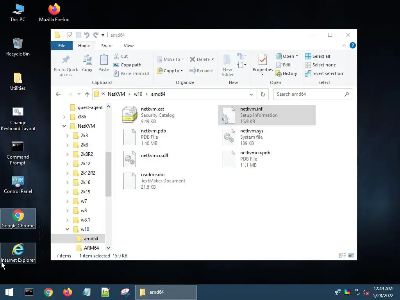This screenshot has width=400, height=300.
Task: Click the muted volume tray icon
Action: coord(366,292)
